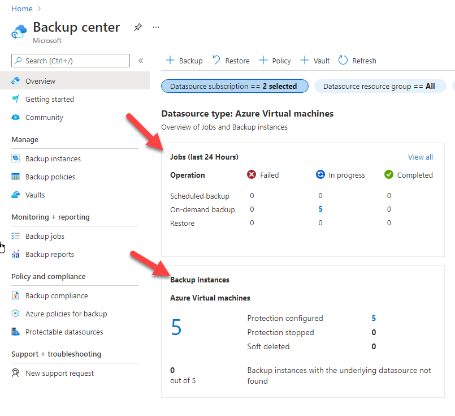The image size is (455, 416).
Task: Click the plus icon beside Policy
Action: coord(263,61)
